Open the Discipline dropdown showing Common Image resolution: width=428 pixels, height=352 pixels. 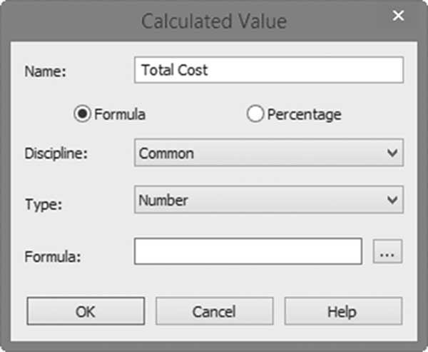(269, 153)
